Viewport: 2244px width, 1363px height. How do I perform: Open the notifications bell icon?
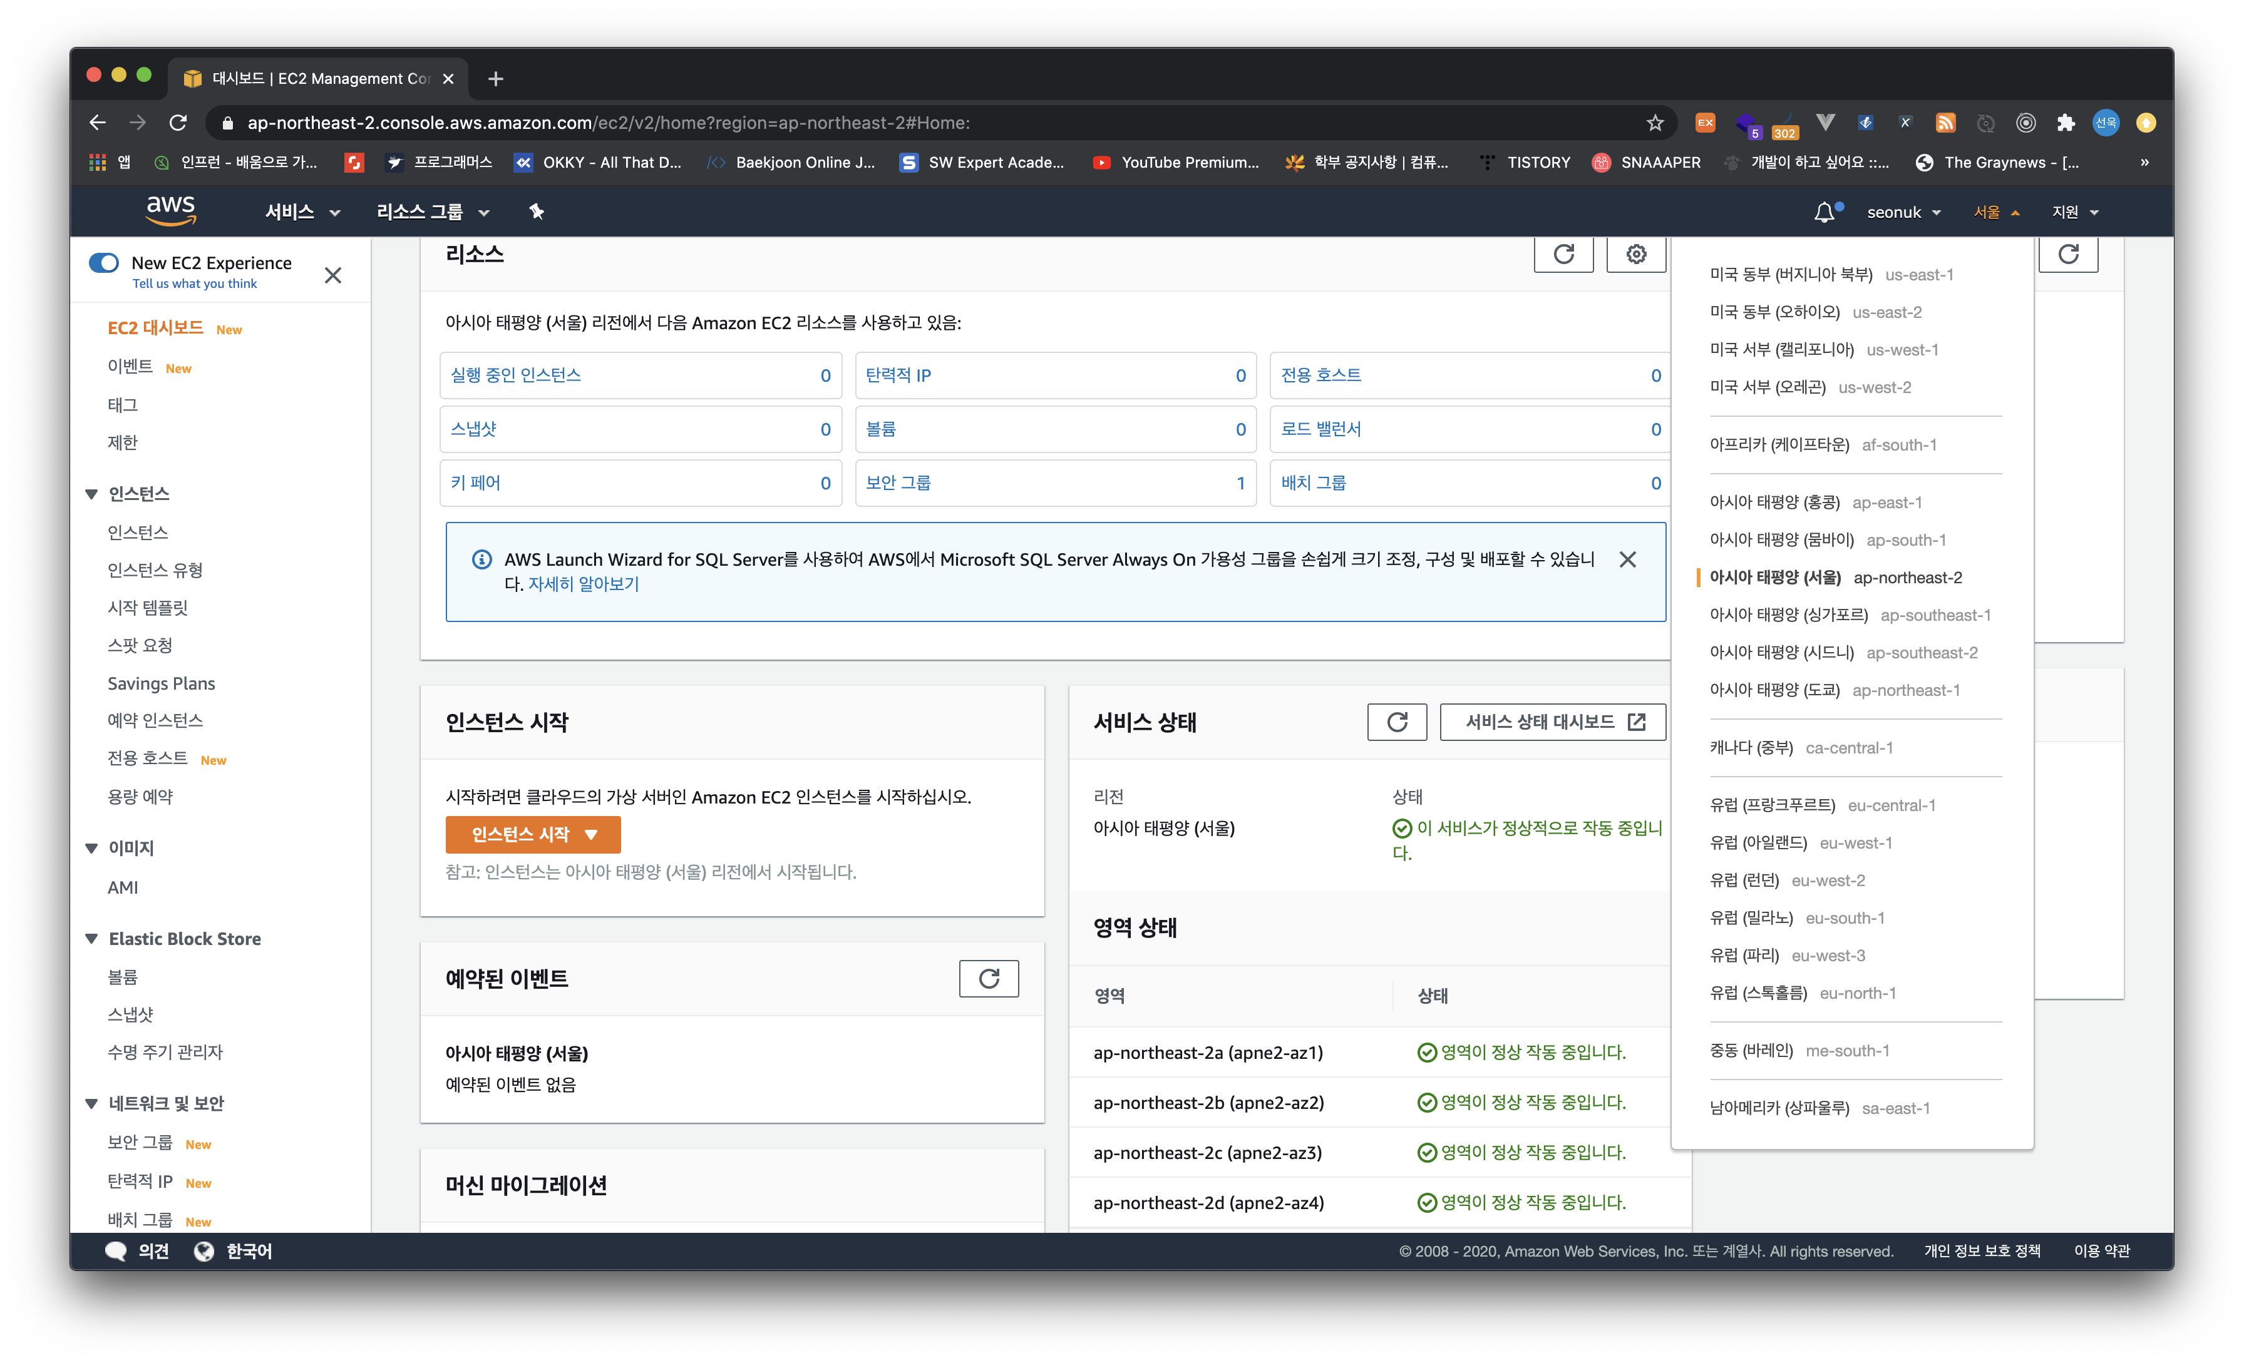[1824, 212]
